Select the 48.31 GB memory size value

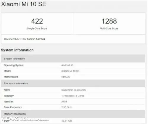(x=67, y=121)
